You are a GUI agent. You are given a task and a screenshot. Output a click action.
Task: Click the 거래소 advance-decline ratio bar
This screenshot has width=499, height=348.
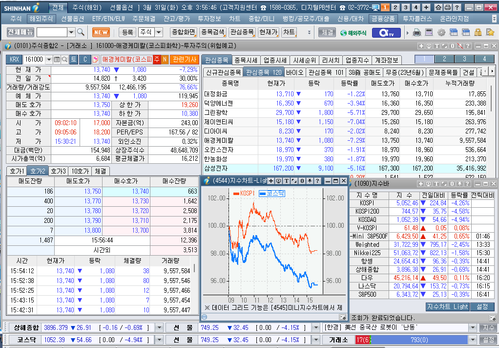411,340
